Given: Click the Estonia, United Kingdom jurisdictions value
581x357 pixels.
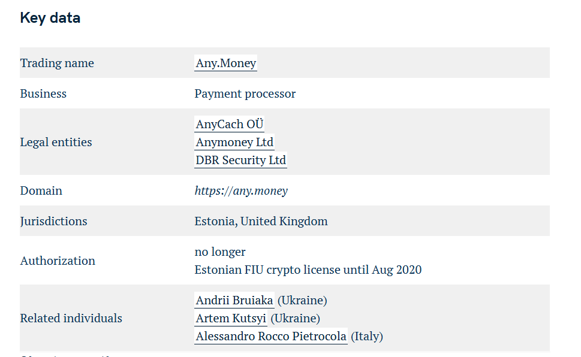Looking at the screenshot, I should [261, 222].
